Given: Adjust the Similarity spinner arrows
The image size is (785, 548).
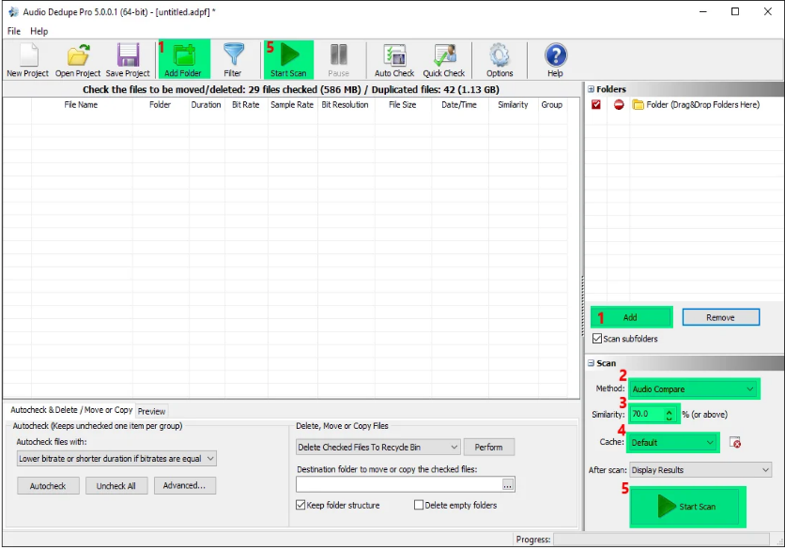Looking at the screenshot, I should click(669, 415).
